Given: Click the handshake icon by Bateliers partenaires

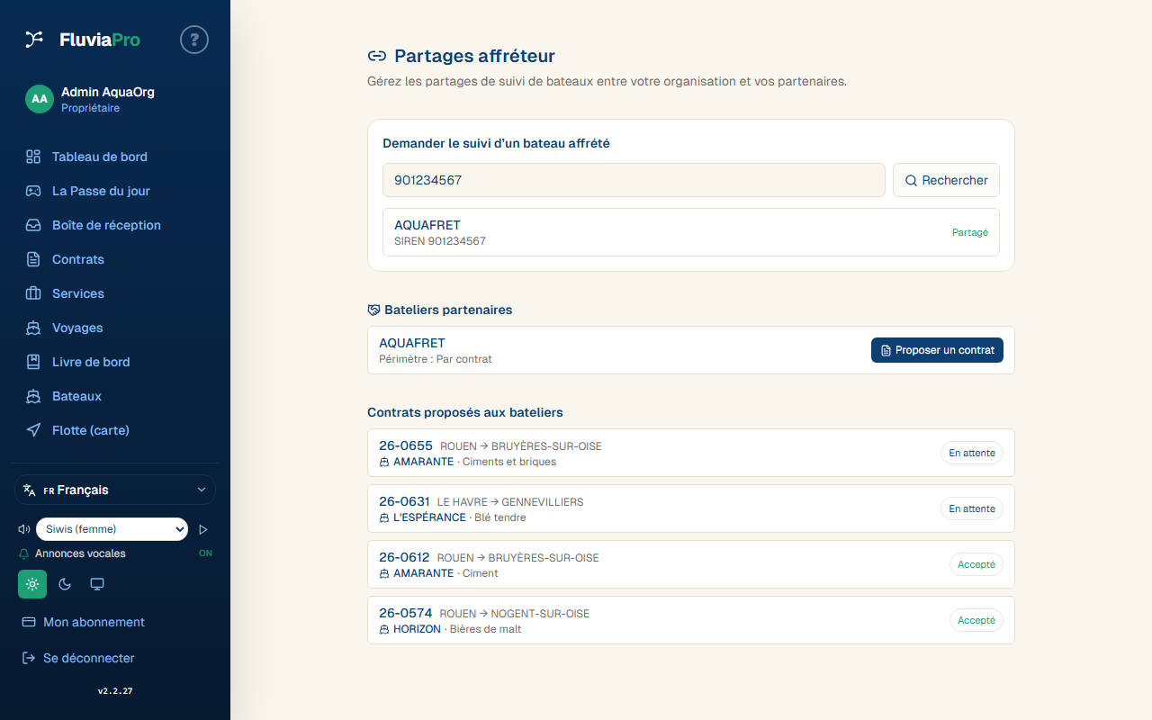Looking at the screenshot, I should [x=373, y=310].
